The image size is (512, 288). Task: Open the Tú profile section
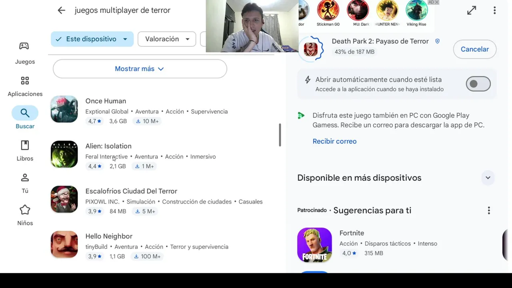pyautogui.click(x=25, y=183)
